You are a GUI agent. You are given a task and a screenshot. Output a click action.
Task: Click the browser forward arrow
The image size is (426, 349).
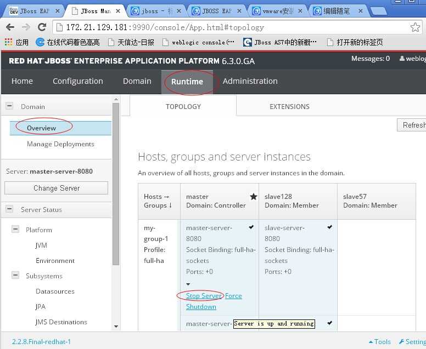pos(26,27)
